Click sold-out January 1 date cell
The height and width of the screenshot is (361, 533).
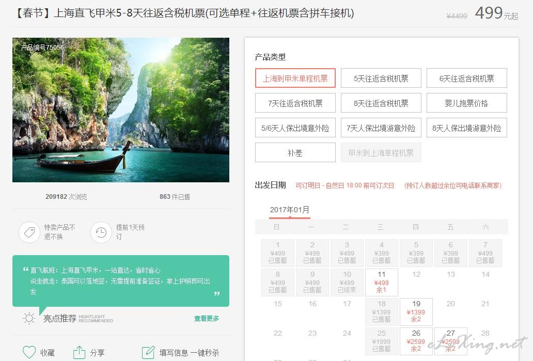tap(278, 253)
